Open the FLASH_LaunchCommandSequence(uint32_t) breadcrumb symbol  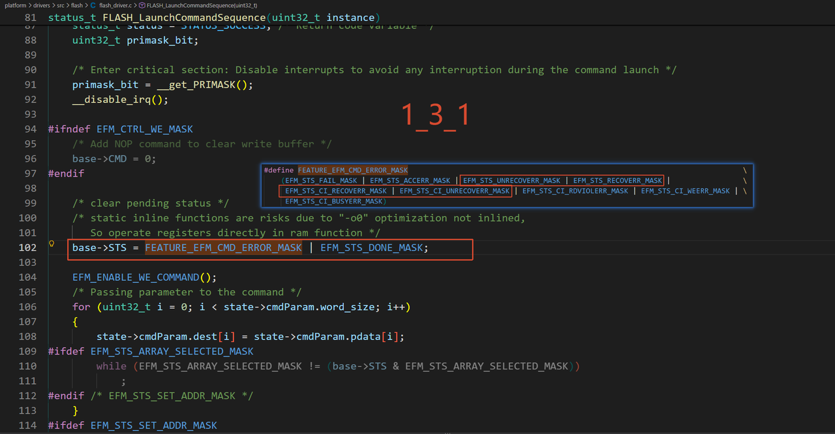pyautogui.click(x=202, y=5)
